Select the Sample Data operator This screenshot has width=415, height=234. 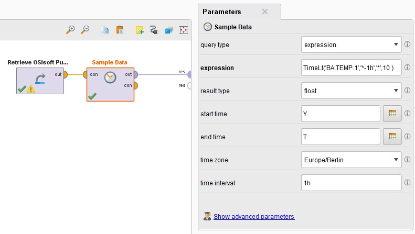click(110, 84)
